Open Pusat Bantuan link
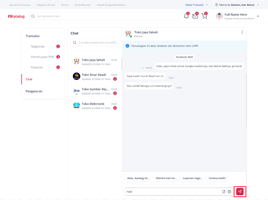Screen dimensions: 268x200 [x=83, y=5]
